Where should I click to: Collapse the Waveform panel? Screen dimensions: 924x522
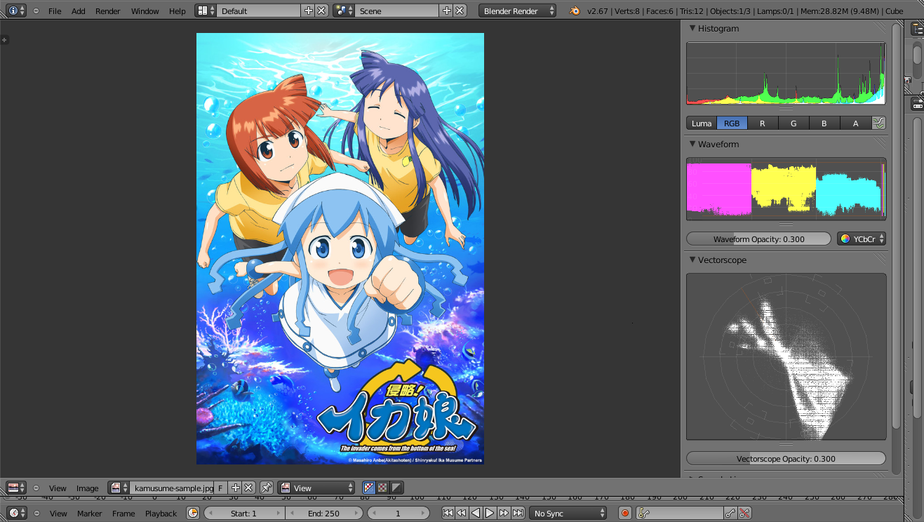coord(692,144)
